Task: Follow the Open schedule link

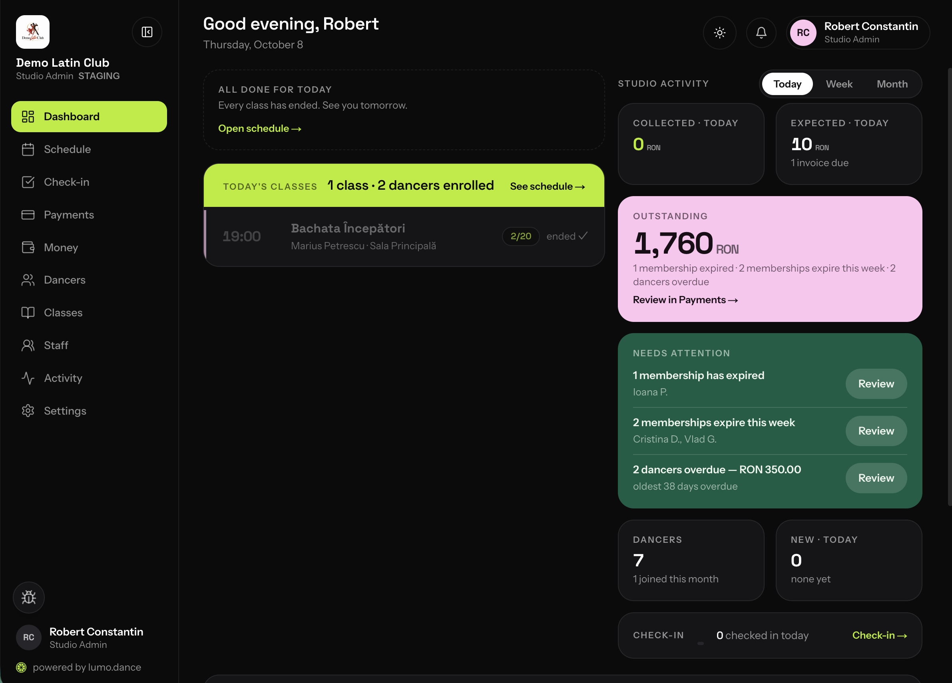Action: pyautogui.click(x=260, y=128)
